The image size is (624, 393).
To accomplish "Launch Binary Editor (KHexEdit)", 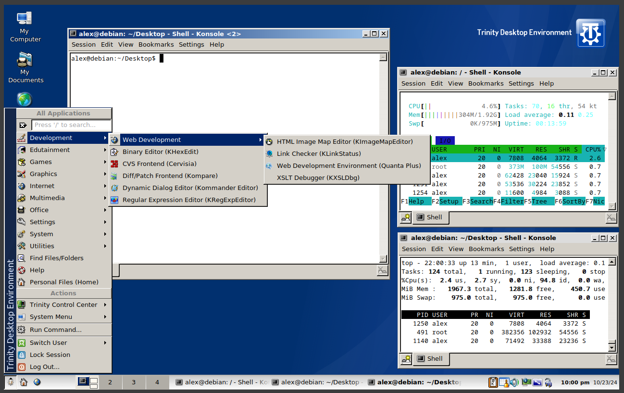I will (160, 152).
